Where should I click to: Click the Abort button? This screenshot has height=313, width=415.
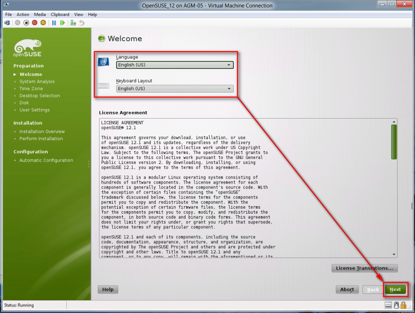pos(347,290)
